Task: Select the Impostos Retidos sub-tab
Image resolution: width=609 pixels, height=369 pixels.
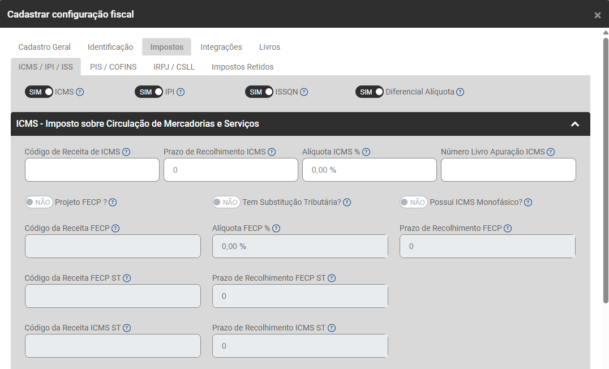Action: pyautogui.click(x=242, y=67)
